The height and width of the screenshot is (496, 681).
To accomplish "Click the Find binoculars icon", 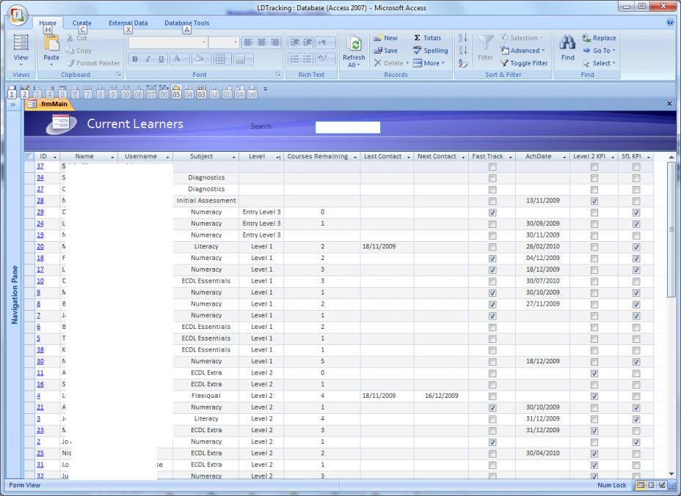I will (567, 44).
